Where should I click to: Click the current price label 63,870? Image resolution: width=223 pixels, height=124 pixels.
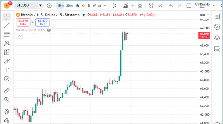(x=204, y=35)
